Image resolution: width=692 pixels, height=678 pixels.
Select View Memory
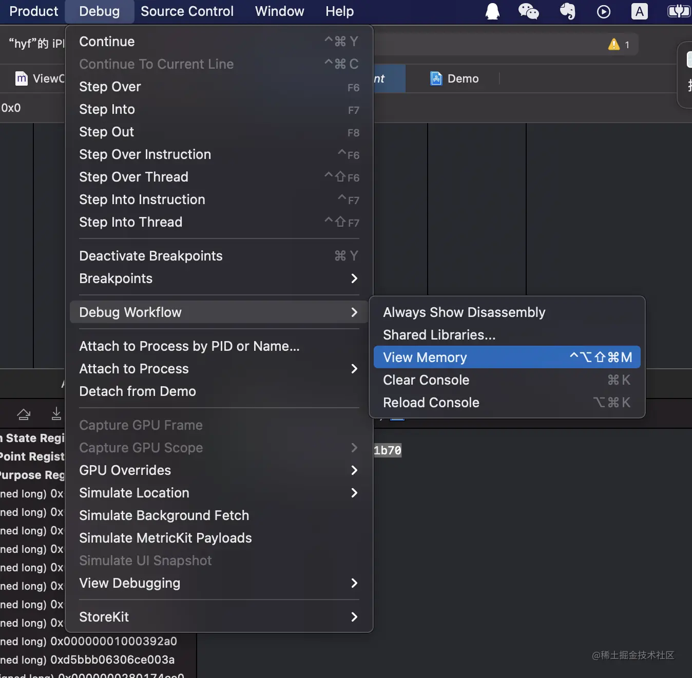[507, 357]
